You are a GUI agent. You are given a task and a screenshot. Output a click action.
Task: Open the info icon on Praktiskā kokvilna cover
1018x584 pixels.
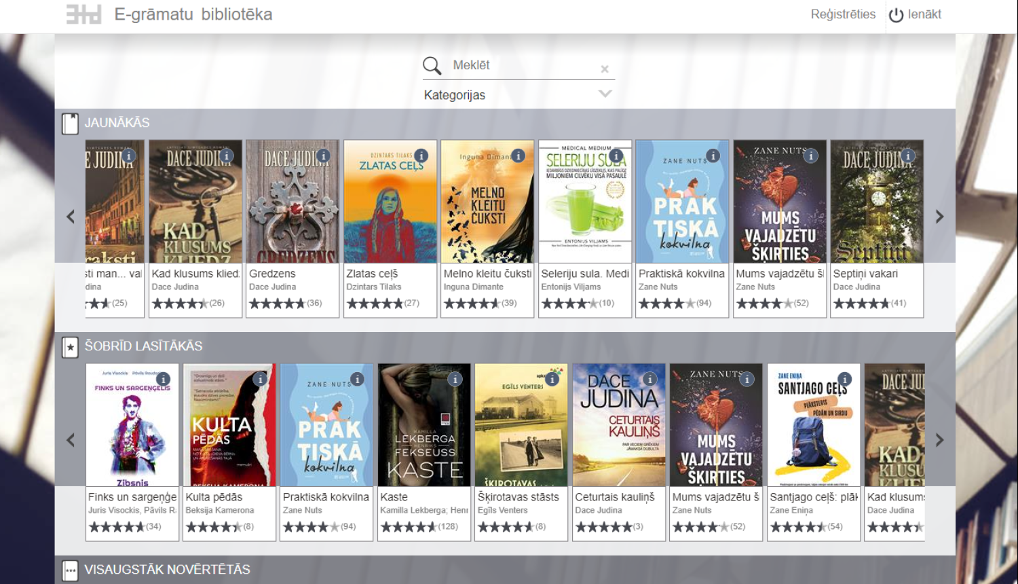click(711, 156)
